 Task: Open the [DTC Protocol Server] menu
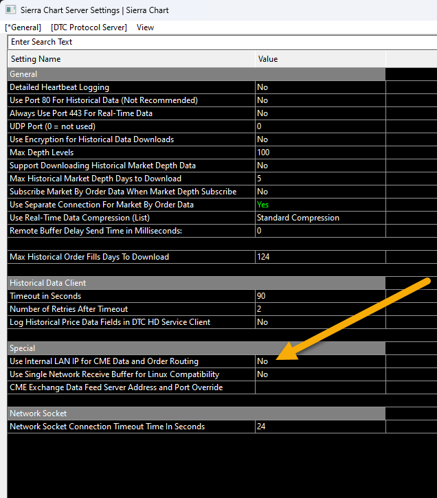click(89, 27)
